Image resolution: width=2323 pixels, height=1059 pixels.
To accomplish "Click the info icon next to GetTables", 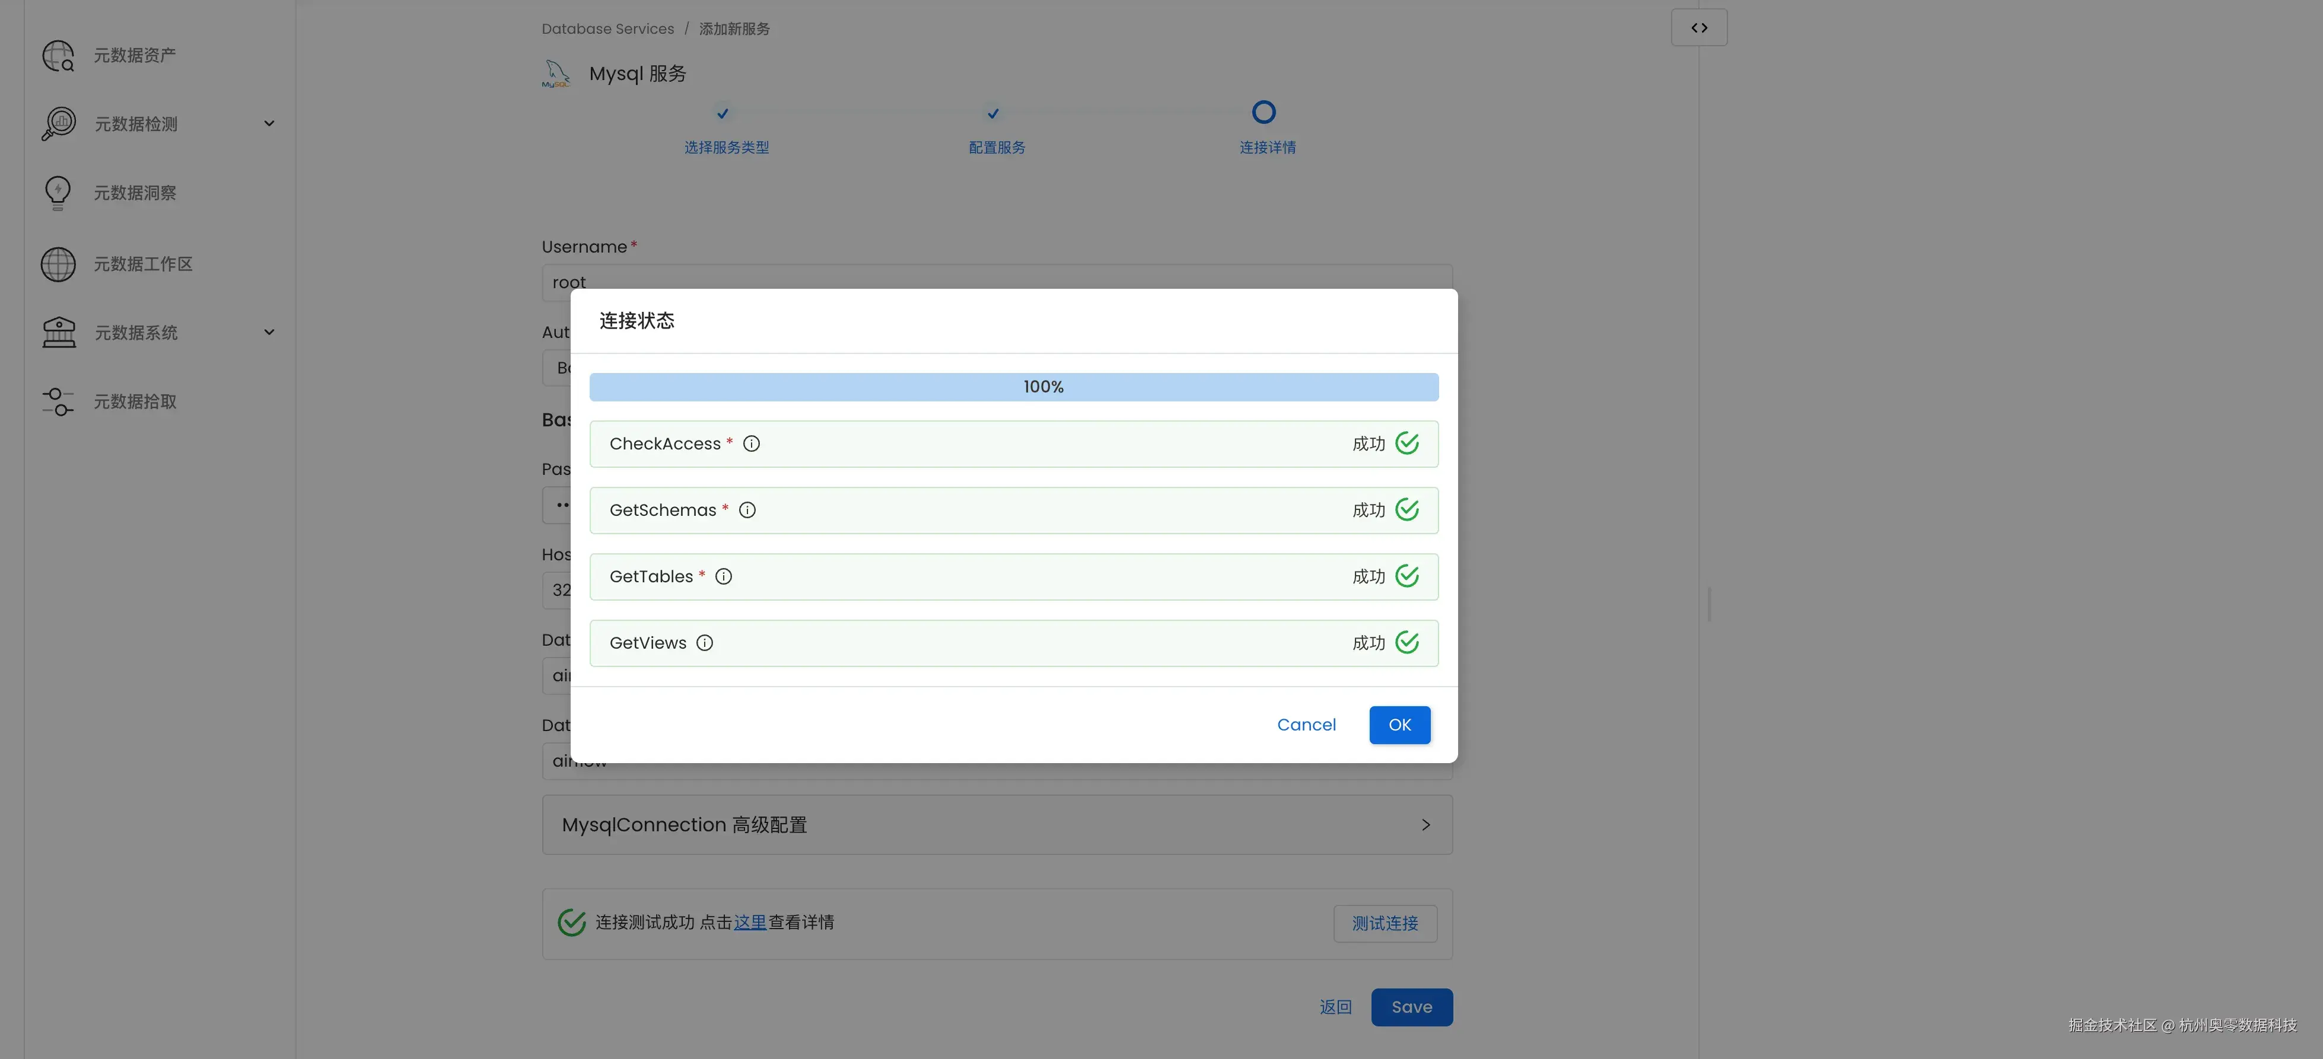I will tap(723, 577).
